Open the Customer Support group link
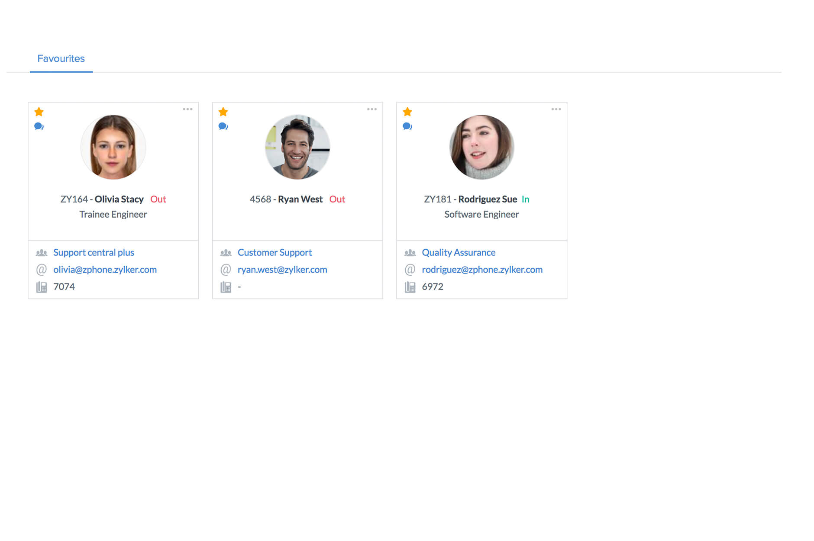 pos(275,252)
